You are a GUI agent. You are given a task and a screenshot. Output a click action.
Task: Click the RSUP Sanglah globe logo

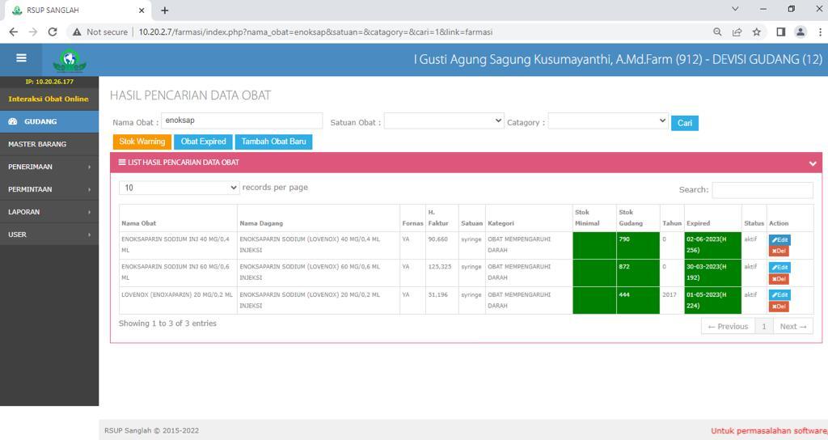pyautogui.click(x=70, y=60)
